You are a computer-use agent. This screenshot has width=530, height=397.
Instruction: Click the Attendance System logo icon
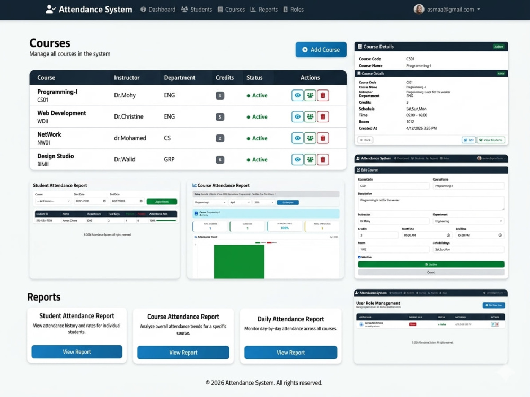pyautogui.click(x=50, y=9)
